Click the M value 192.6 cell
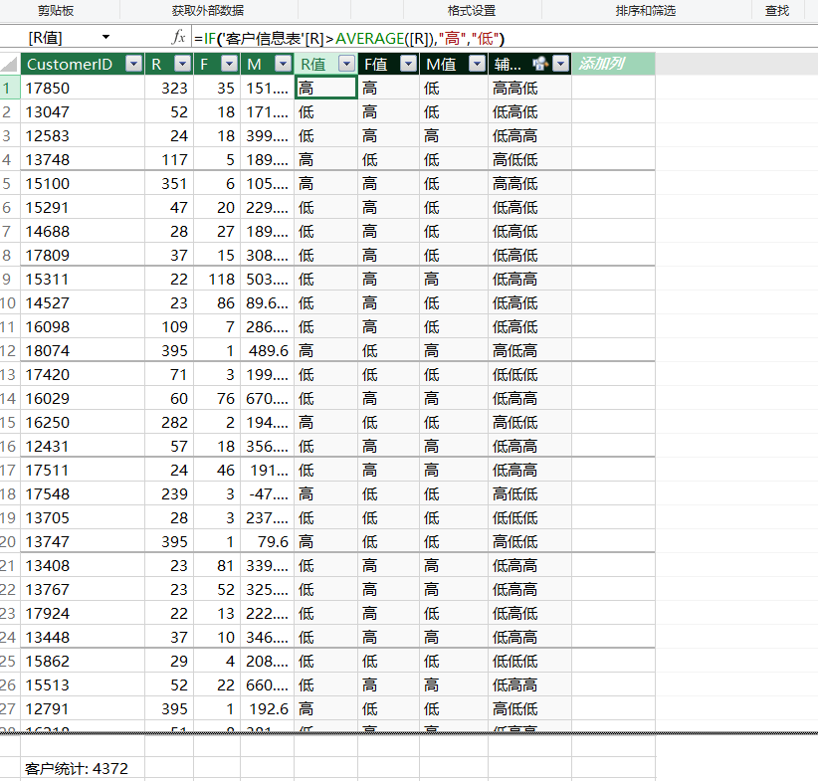Screen dimensions: 818x781 (267, 709)
